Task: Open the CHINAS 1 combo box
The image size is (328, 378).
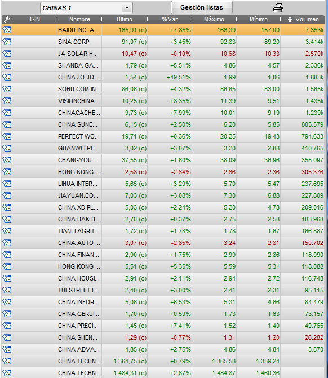Action: coord(86,8)
